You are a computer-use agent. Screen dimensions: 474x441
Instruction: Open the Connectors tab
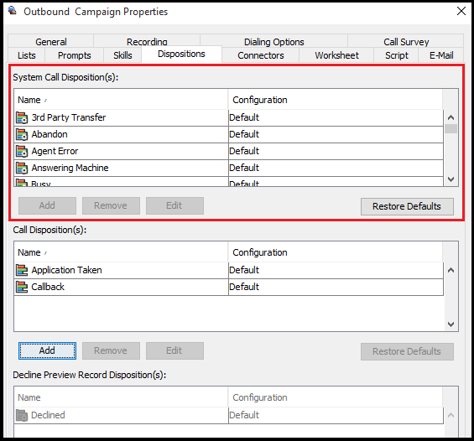pyautogui.click(x=261, y=55)
